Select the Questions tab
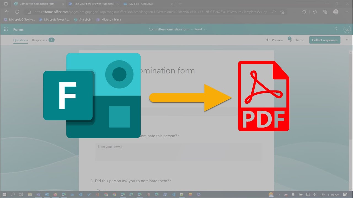 point(20,40)
